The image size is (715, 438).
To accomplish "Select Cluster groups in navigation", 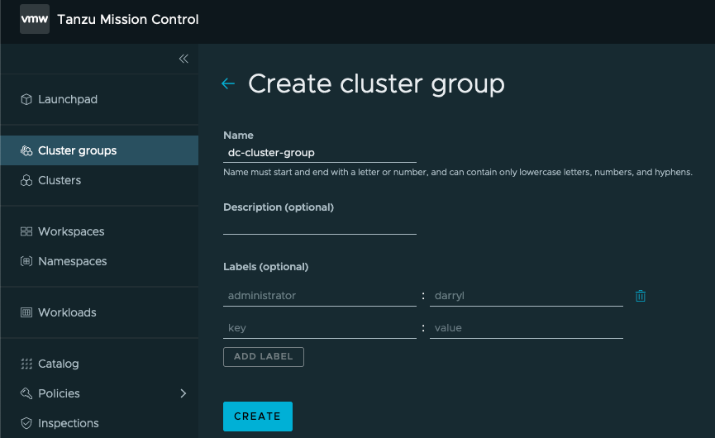I will click(99, 150).
